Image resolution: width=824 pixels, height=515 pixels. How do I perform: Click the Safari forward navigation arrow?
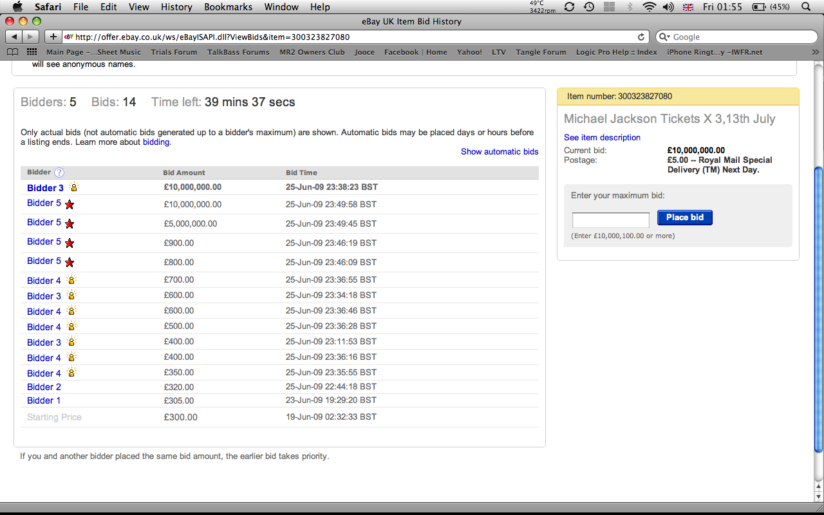click(31, 37)
